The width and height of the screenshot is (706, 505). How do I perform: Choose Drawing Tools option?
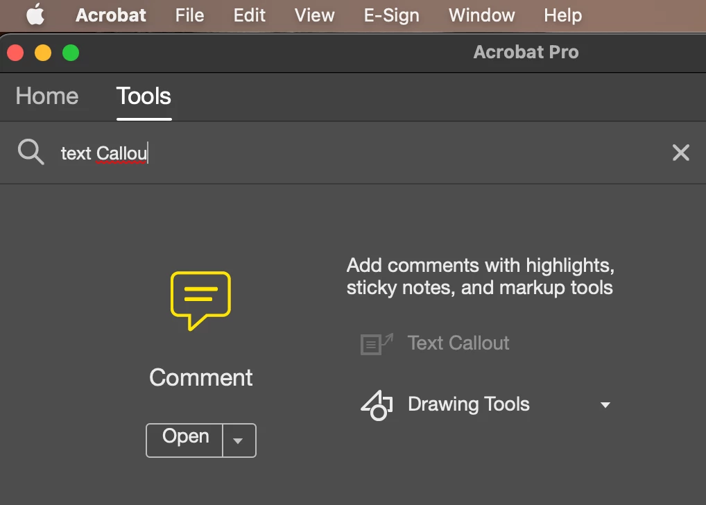tap(469, 404)
